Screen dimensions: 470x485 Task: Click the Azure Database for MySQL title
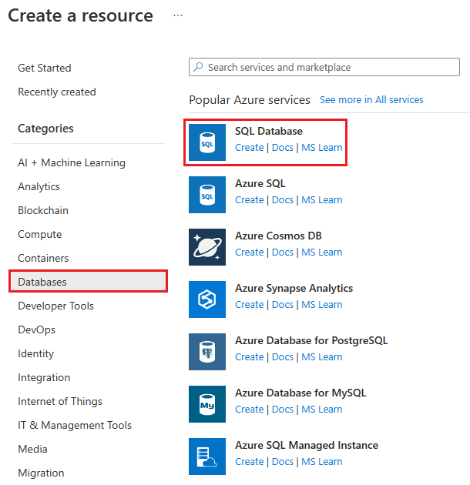pos(300,393)
